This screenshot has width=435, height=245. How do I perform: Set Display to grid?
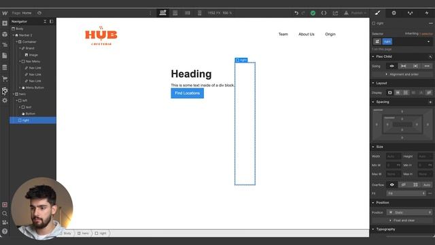(406, 93)
